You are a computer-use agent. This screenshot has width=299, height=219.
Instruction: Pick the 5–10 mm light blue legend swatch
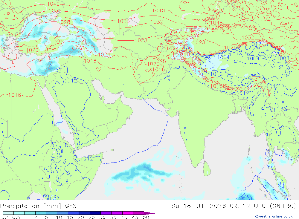tap(51, 213)
